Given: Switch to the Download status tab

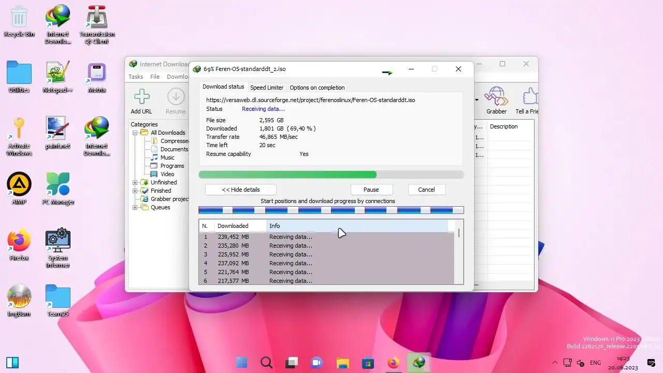Looking at the screenshot, I should pyautogui.click(x=223, y=87).
